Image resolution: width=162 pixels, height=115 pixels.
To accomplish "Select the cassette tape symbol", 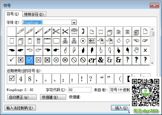I will (x=92, y=41).
